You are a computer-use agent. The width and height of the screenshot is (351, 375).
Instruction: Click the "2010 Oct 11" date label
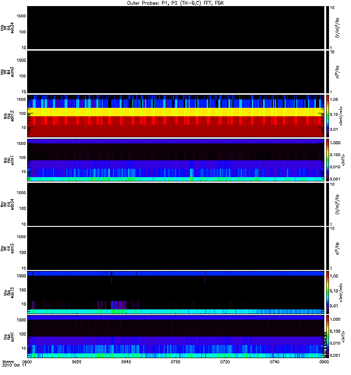(14, 365)
